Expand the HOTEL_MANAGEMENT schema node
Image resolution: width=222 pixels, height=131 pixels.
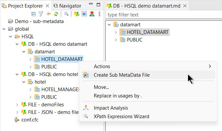pyautogui.click(x=30, y=90)
